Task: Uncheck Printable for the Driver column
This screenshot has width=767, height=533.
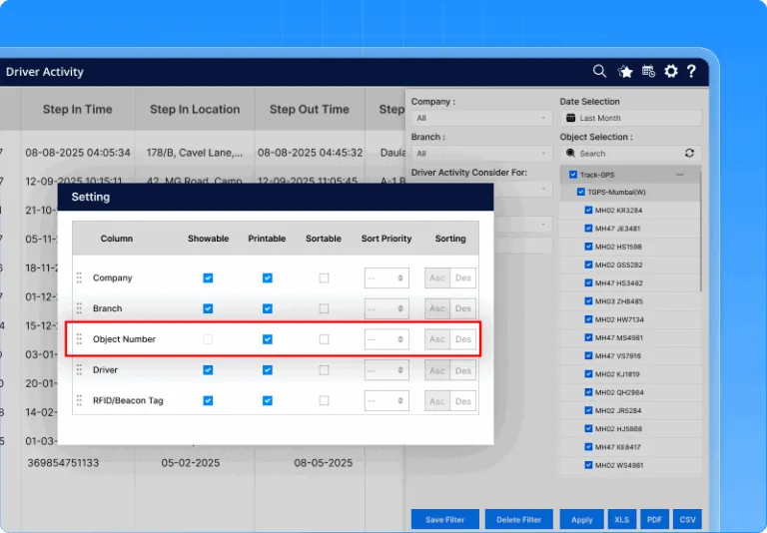Action: click(x=267, y=370)
